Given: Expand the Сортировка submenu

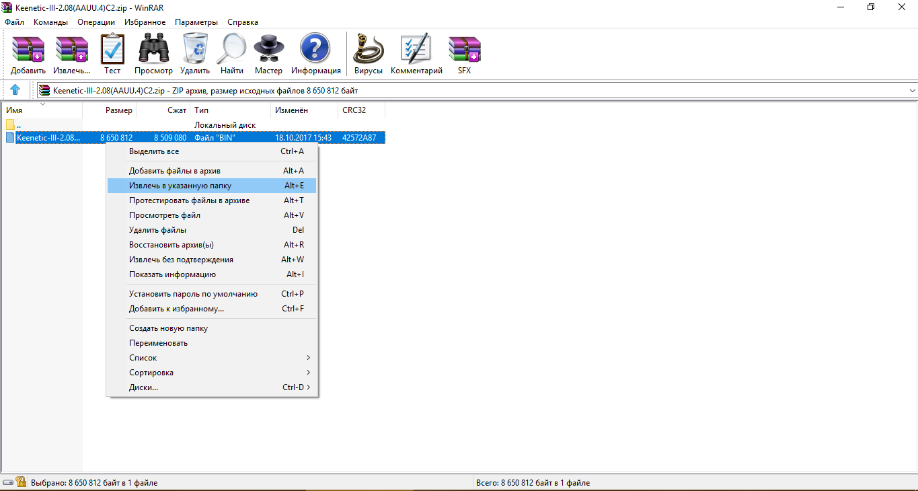Looking at the screenshot, I should 212,373.
